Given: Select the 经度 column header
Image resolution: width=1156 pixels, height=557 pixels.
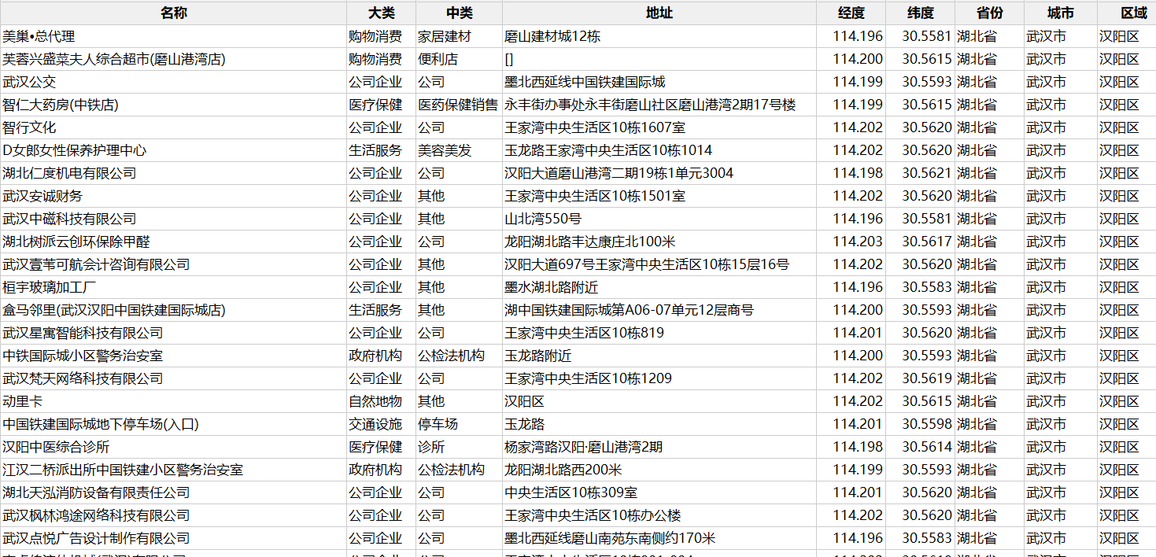Looking at the screenshot, I should (851, 13).
